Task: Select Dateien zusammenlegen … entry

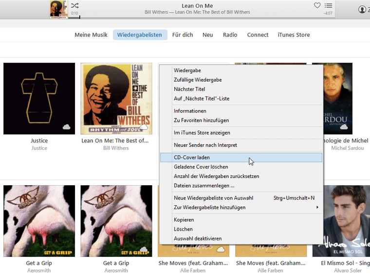Action: click(241, 186)
